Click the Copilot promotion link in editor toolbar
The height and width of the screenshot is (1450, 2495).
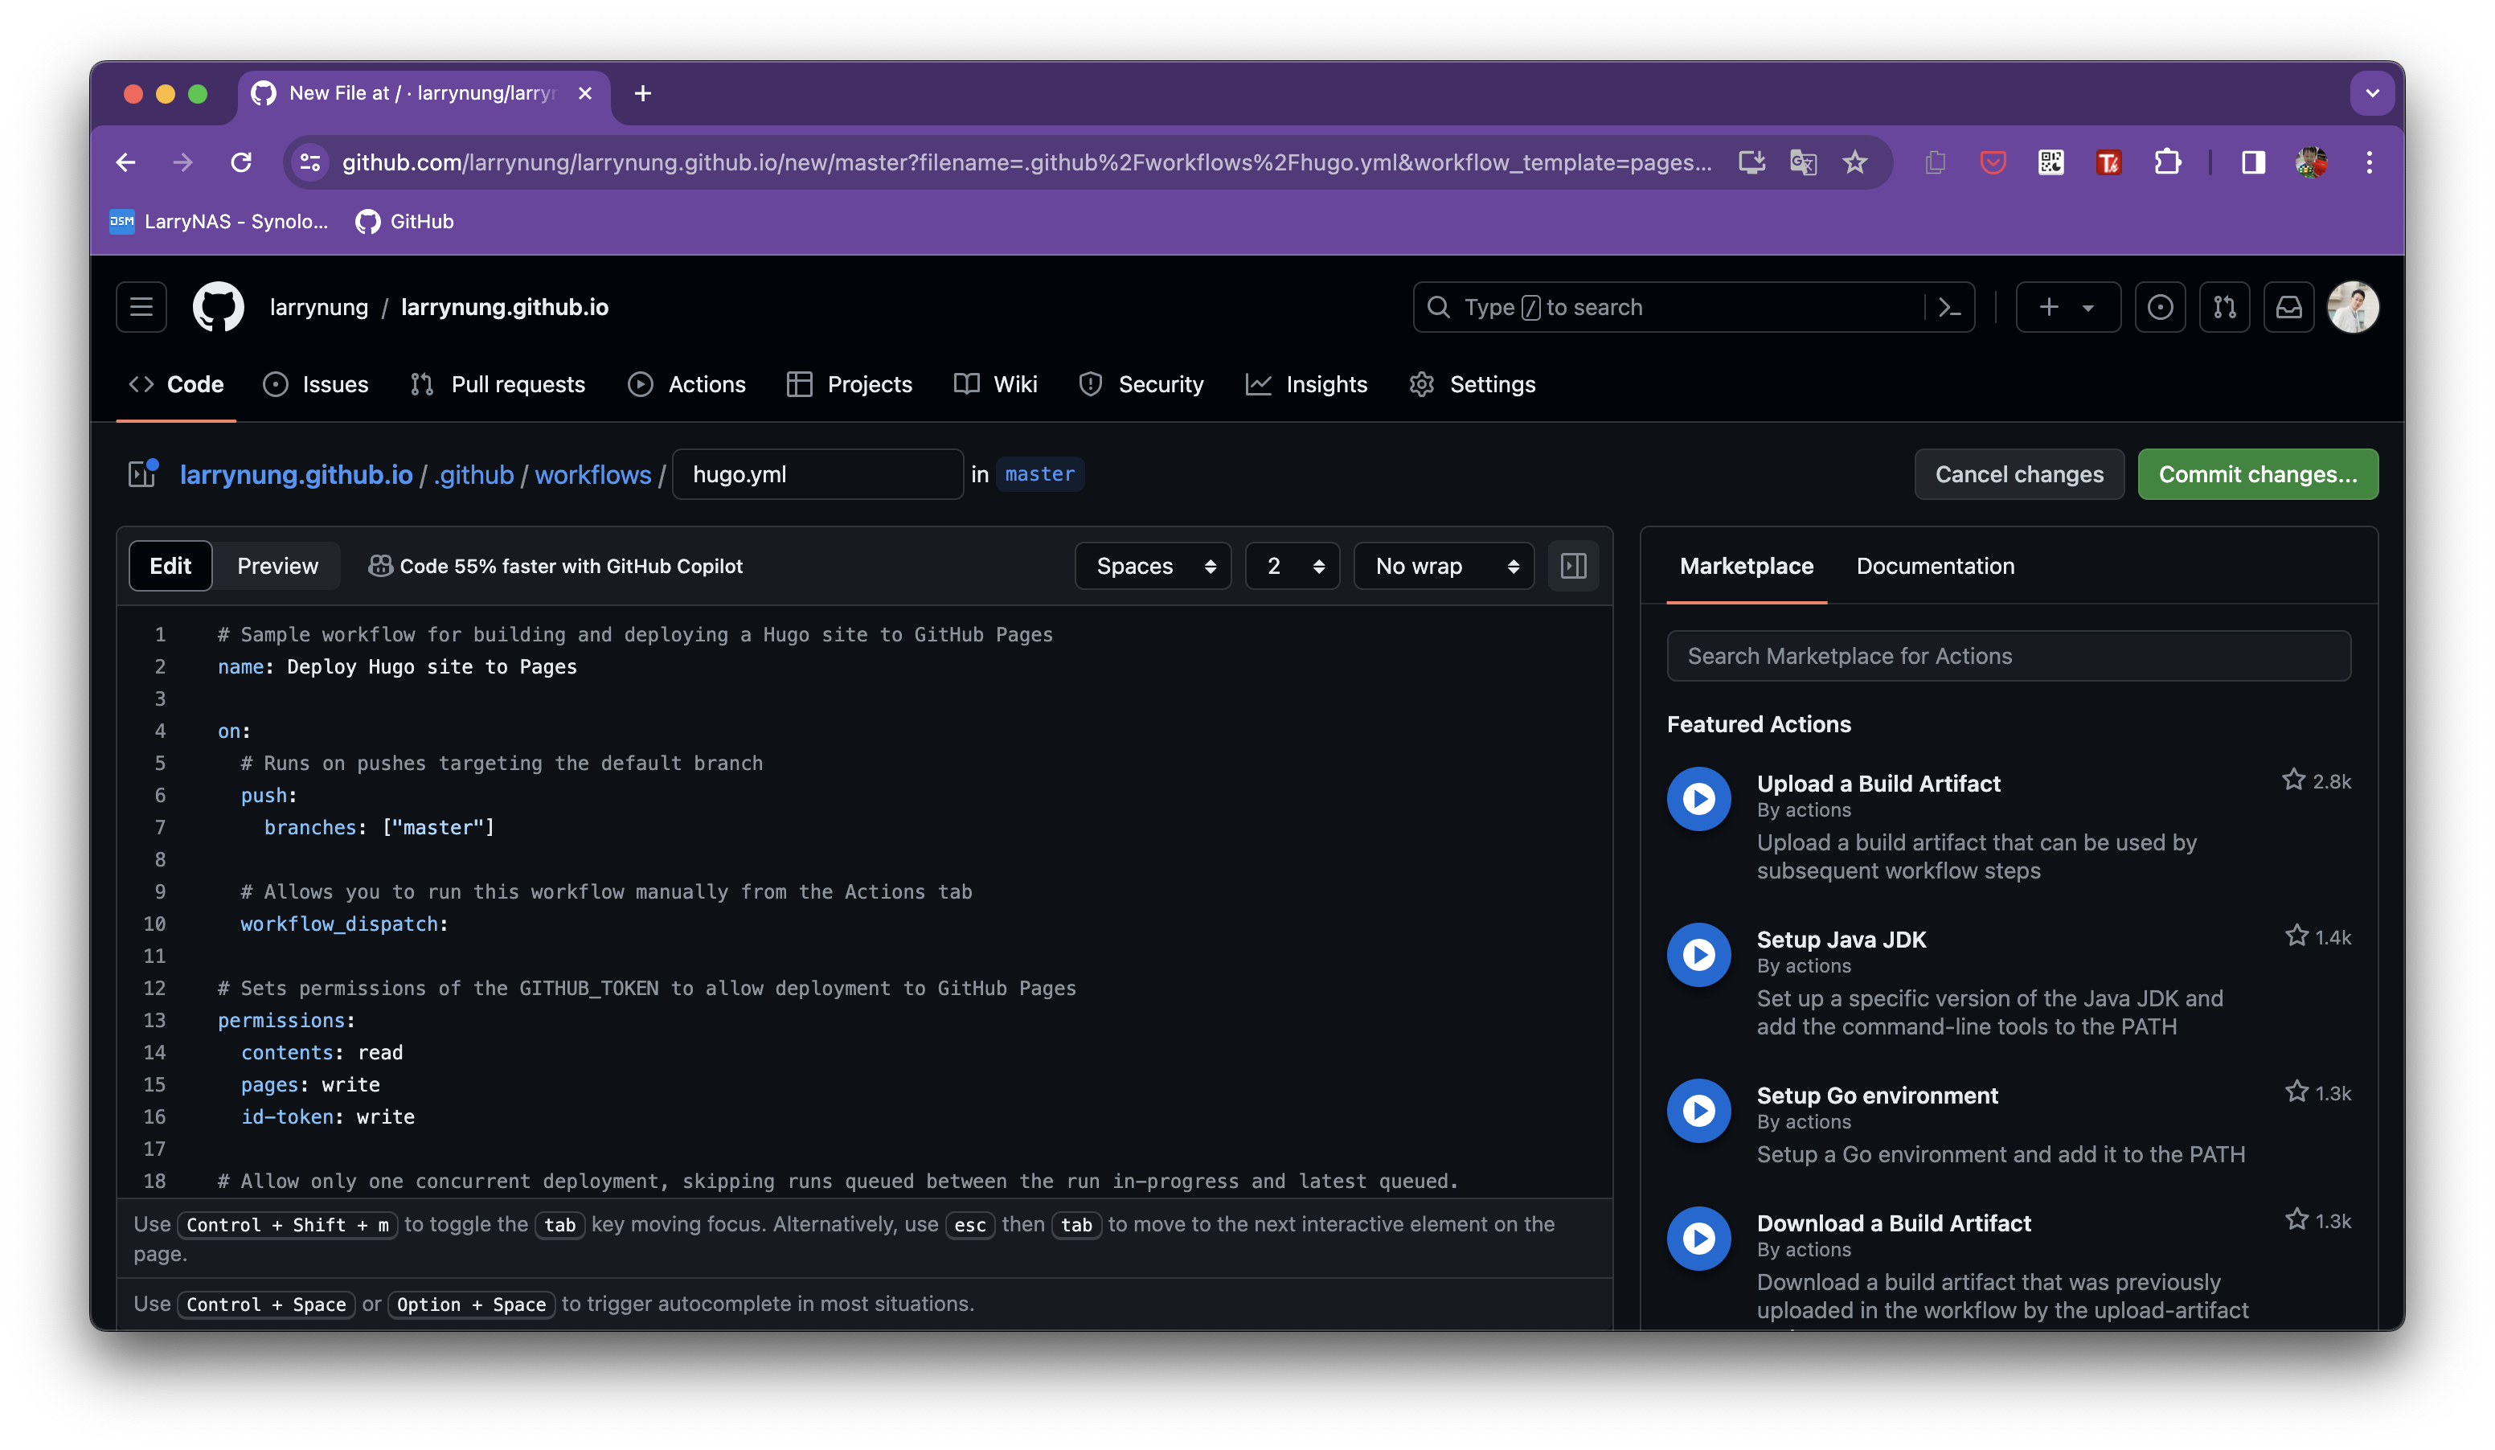555,566
